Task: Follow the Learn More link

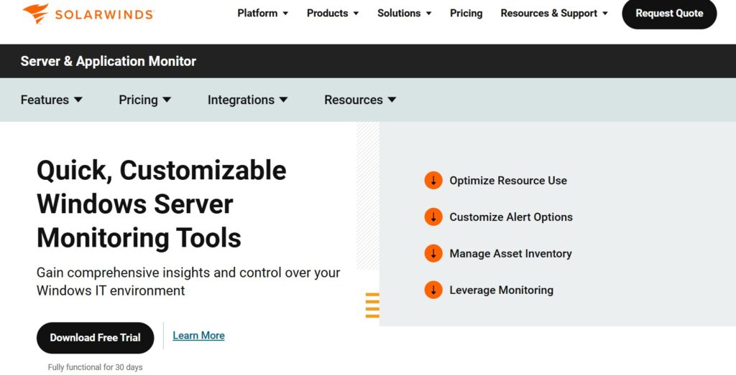Action: tap(198, 336)
